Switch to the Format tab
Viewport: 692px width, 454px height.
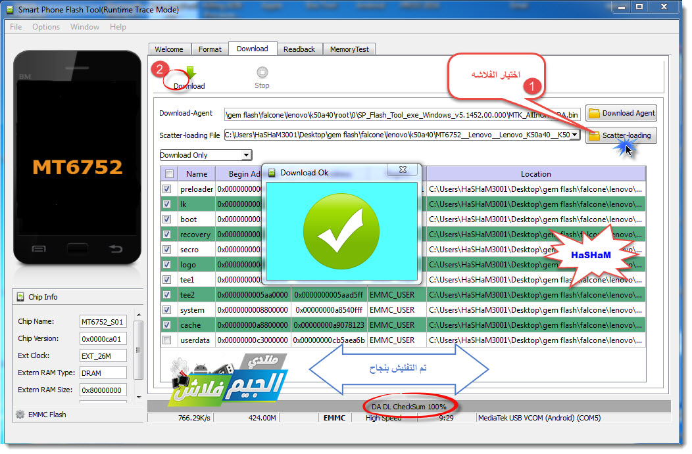(210, 49)
